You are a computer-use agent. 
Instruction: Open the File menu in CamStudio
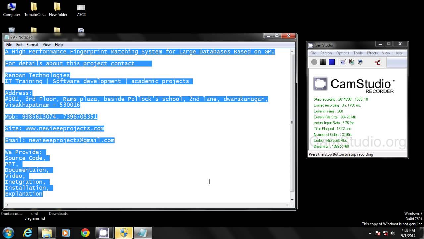[313, 53]
